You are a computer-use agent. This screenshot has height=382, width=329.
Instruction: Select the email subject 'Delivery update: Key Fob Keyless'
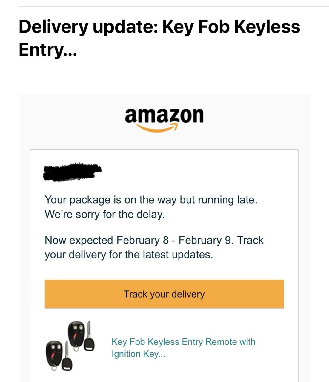click(159, 26)
